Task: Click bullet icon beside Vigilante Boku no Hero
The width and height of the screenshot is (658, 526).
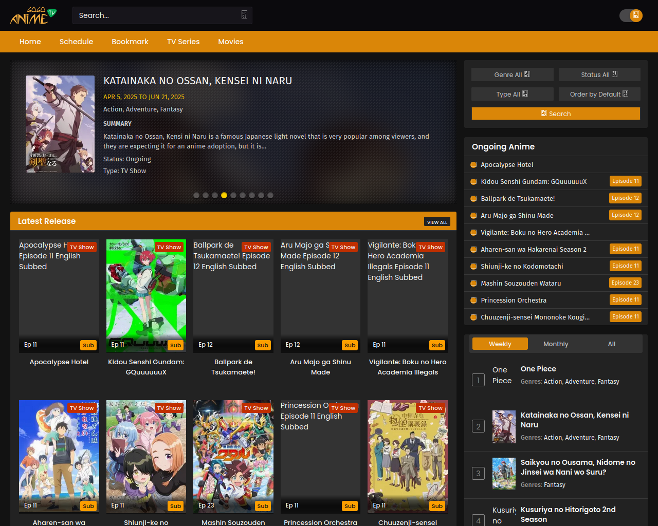Action: (473, 232)
